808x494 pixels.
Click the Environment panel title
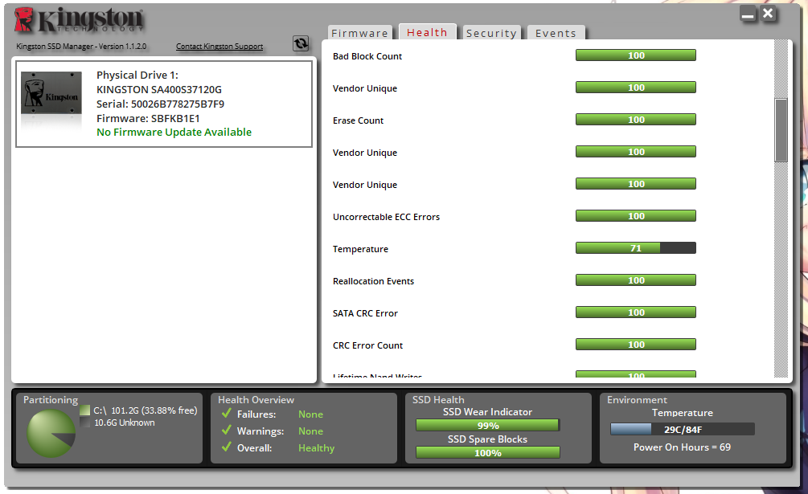pyautogui.click(x=637, y=400)
